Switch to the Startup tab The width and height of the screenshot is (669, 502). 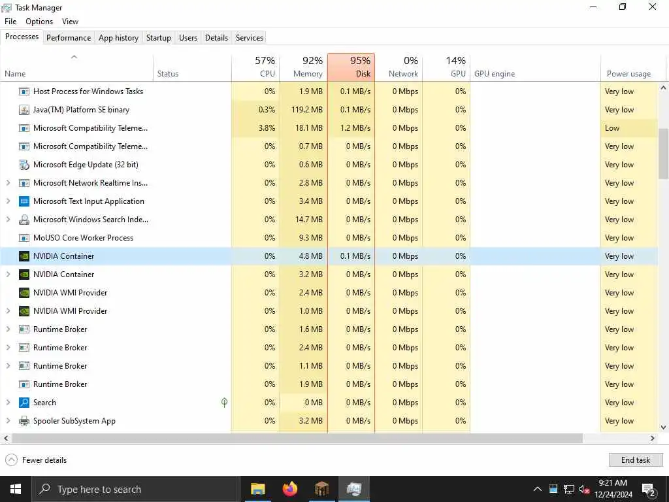159,37
